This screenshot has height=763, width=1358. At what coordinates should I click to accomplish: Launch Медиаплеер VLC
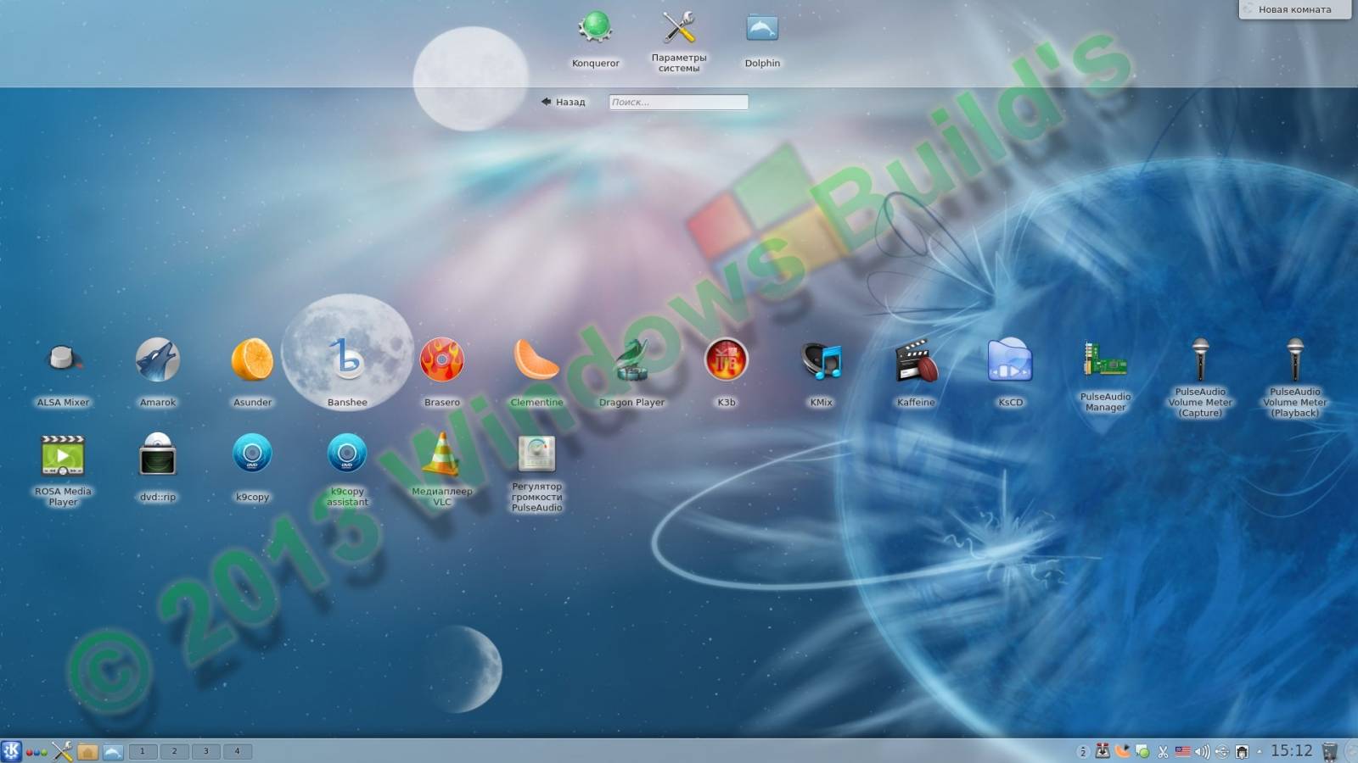pyautogui.click(x=442, y=471)
